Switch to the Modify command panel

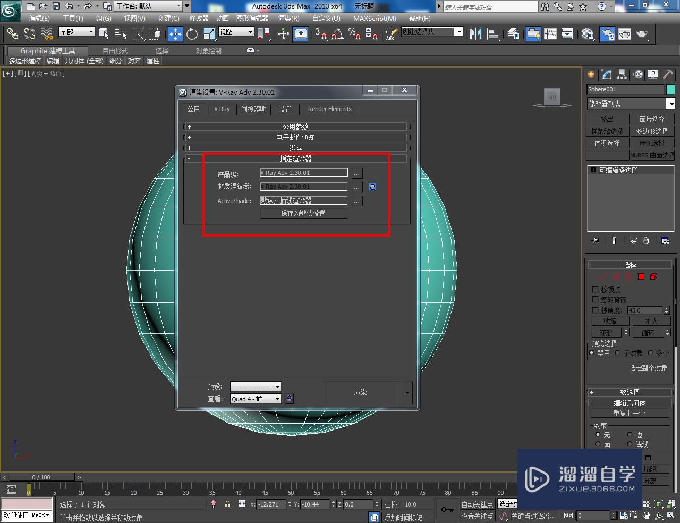pyautogui.click(x=607, y=74)
